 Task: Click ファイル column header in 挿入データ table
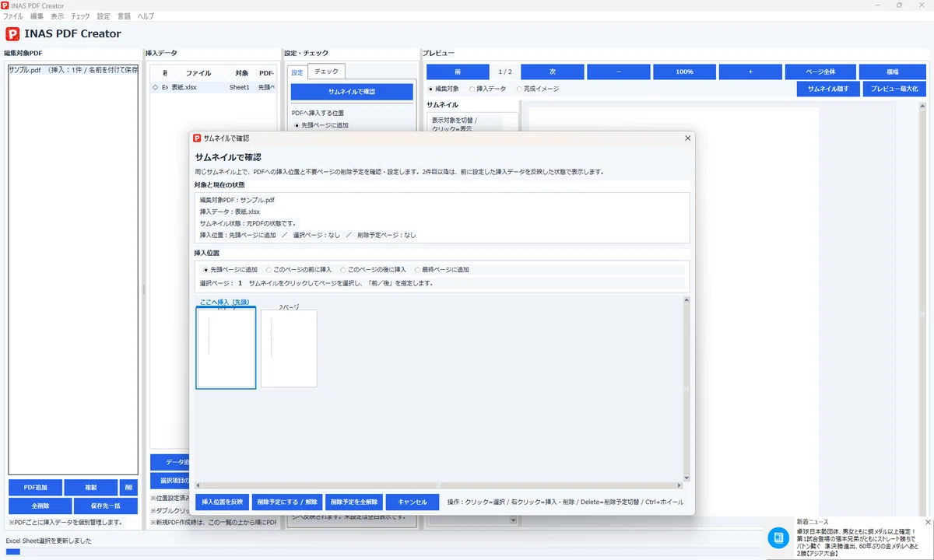(198, 72)
